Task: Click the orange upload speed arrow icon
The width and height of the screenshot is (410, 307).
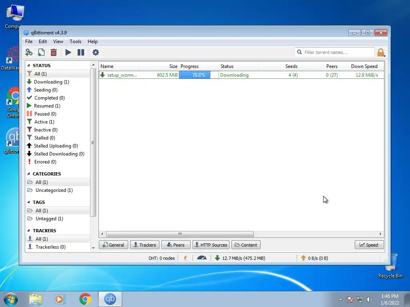Action: pos(303,258)
